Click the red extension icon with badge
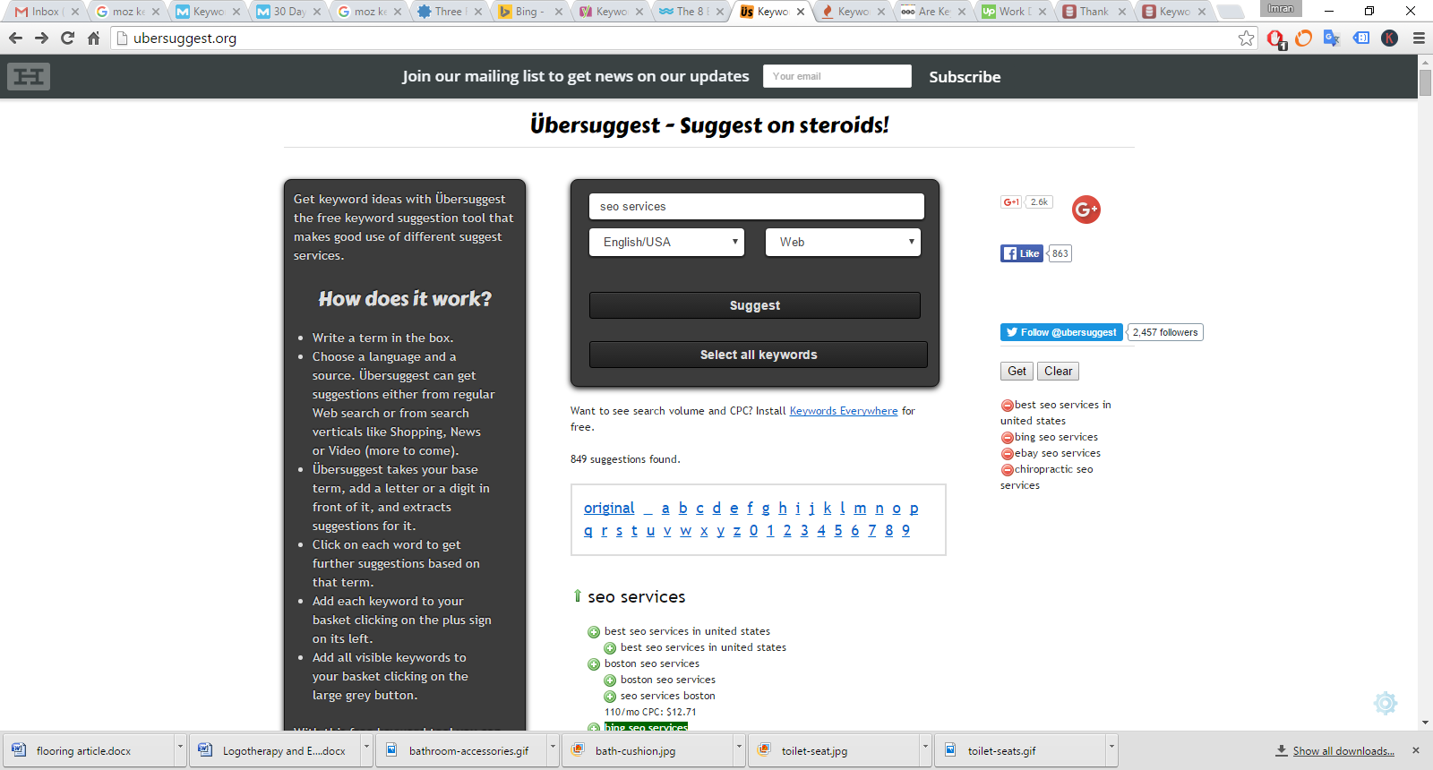The image size is (1433, 770). (x=1275, y=38)
